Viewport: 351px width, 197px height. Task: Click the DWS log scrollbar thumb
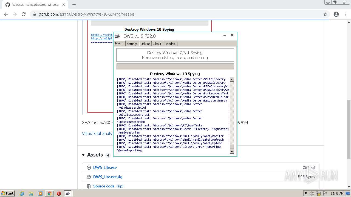pos(232,146)
